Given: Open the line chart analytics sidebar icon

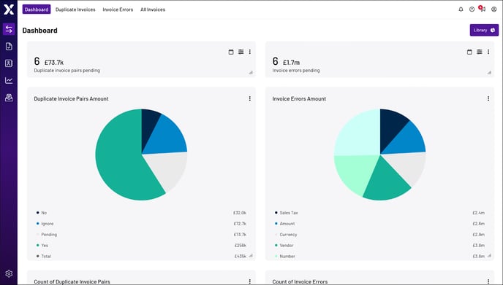Looking at the screenshot, I should (x=9, y=80).
